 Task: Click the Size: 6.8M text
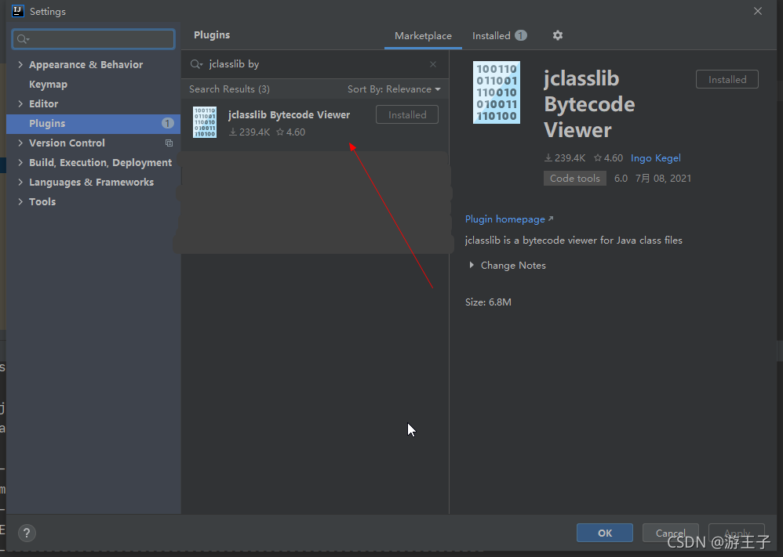(488, 302)
